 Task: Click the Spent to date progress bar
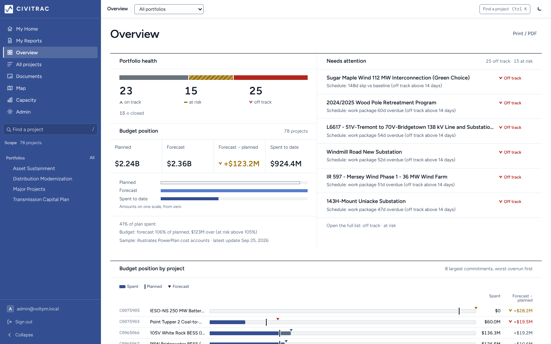234,199
